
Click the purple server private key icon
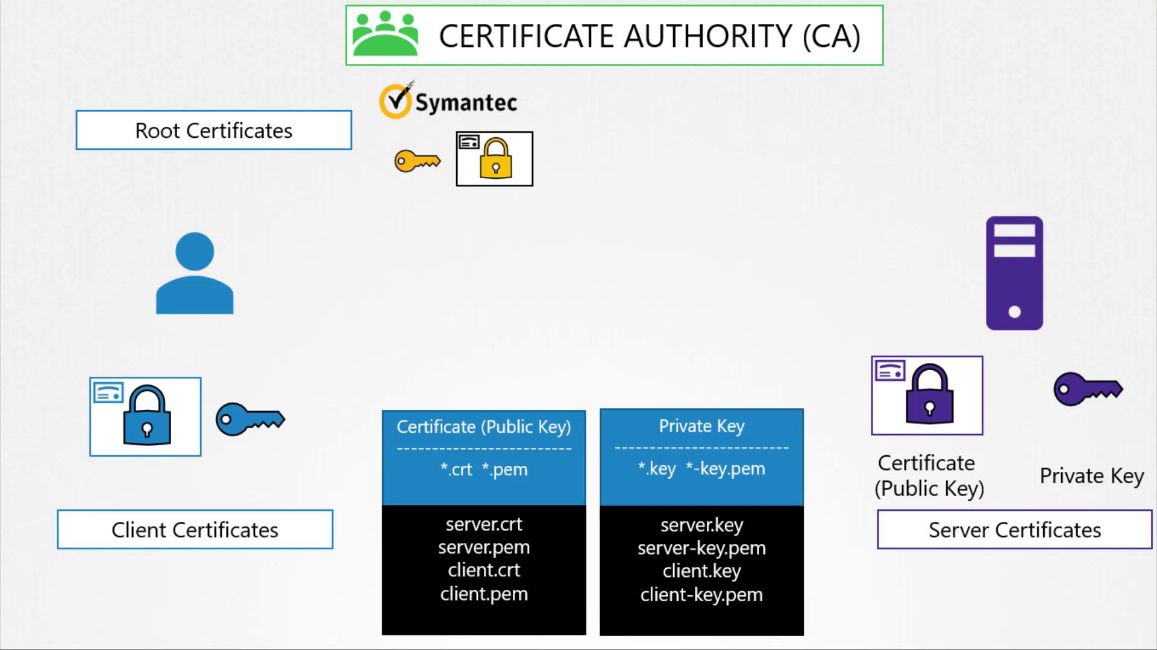pos(1088,389)
